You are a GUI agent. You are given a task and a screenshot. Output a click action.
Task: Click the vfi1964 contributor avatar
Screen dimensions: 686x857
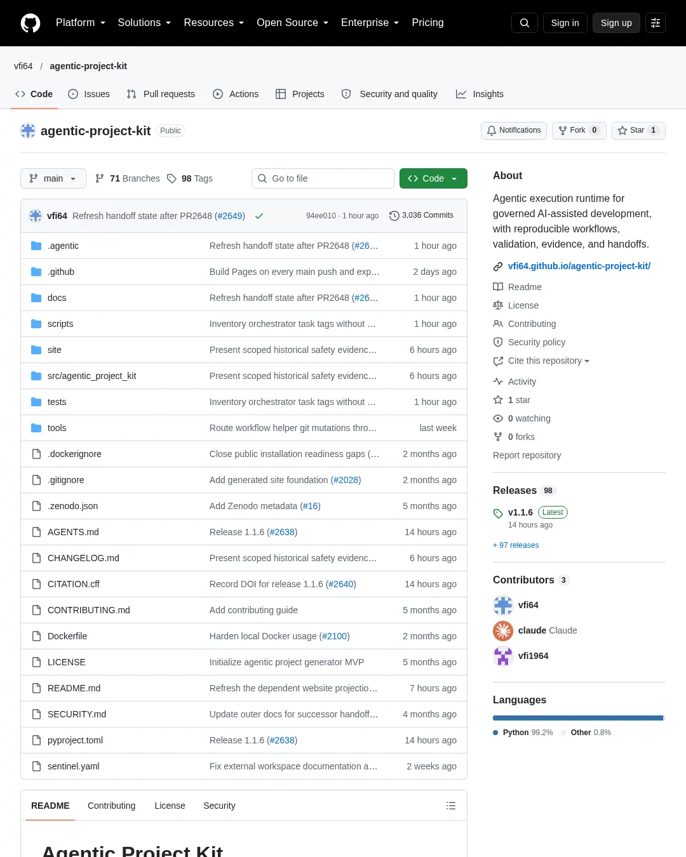[503, 656]
